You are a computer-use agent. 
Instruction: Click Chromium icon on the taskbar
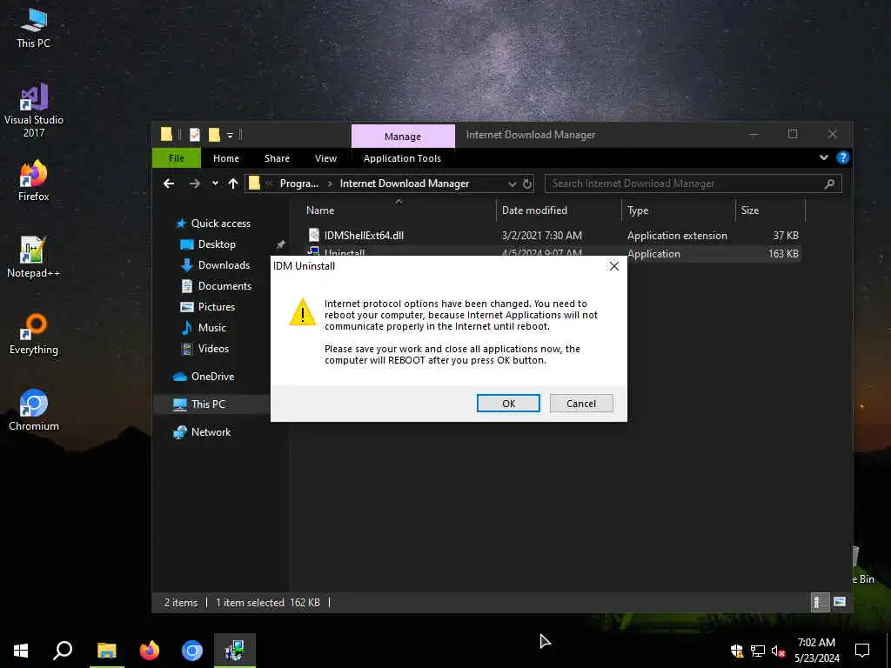pos(192,651)
